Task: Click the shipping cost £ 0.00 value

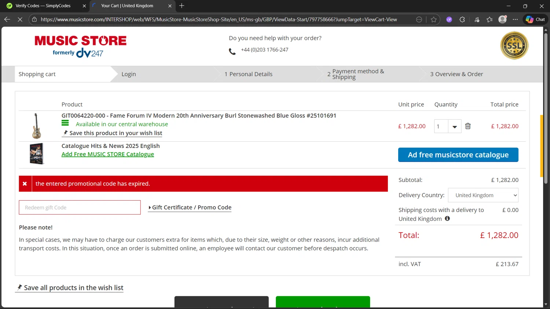Action: 510,210
